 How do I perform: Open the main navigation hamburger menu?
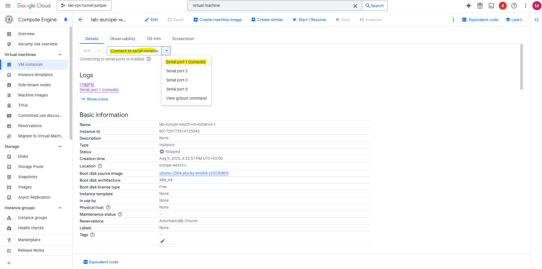8,6
